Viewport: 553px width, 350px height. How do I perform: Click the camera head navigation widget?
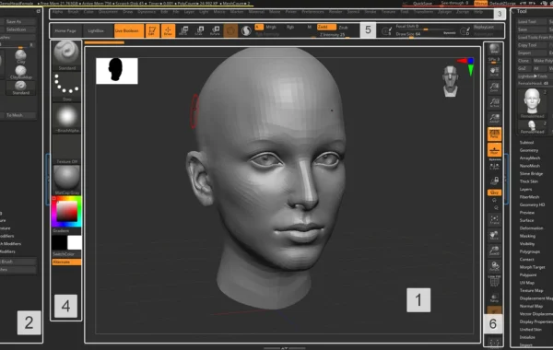pos(451,81)
